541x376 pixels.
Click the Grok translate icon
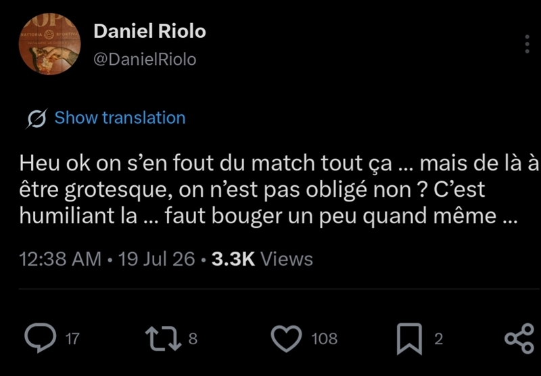pyautogui.click(x=37, y=118)
